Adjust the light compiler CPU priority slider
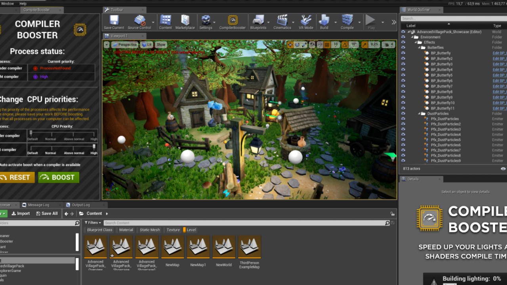The width and height of the screenshot is (507, 285). point(62,147)
